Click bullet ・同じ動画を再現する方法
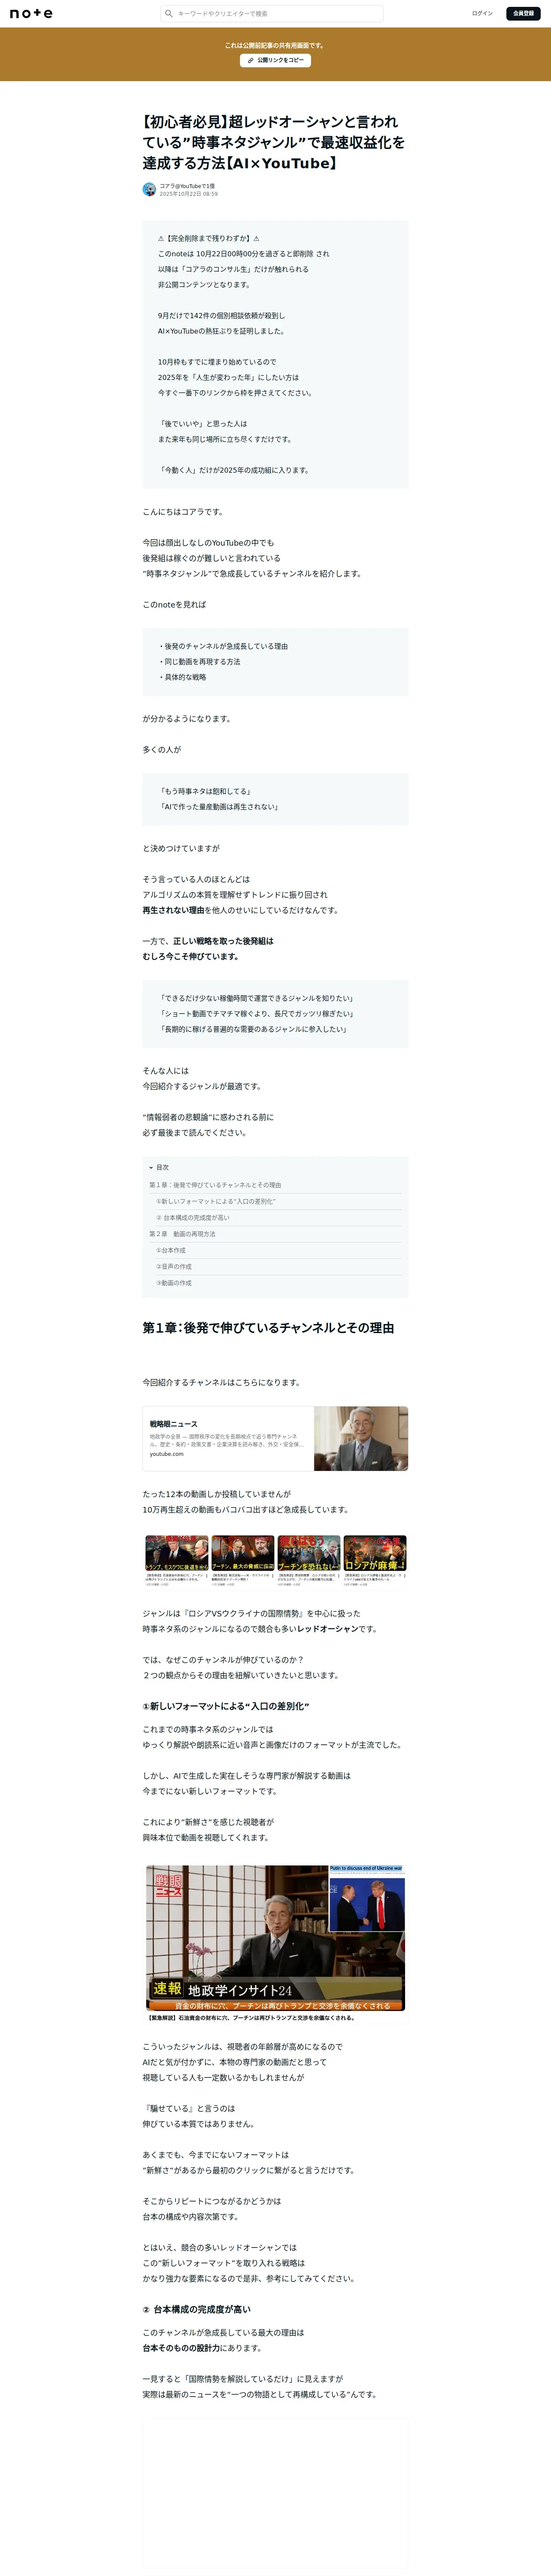Screen dimensions: 551x2576 point(199,662)
